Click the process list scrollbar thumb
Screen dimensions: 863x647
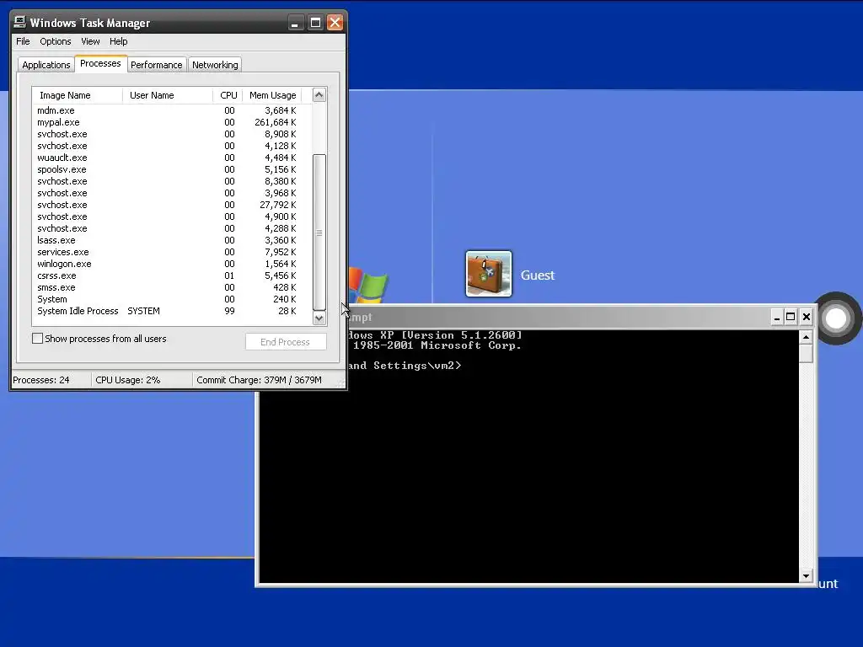tap(319, 233)
